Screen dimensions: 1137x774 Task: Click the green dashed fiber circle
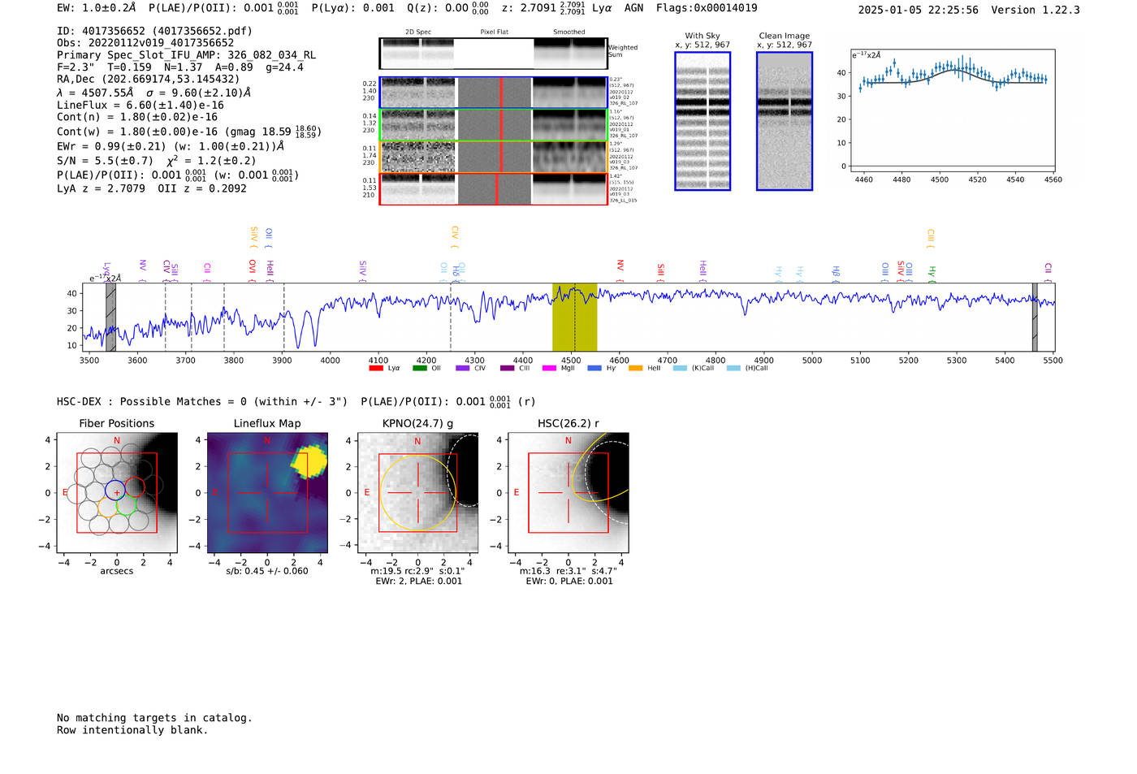coord(126,505)
